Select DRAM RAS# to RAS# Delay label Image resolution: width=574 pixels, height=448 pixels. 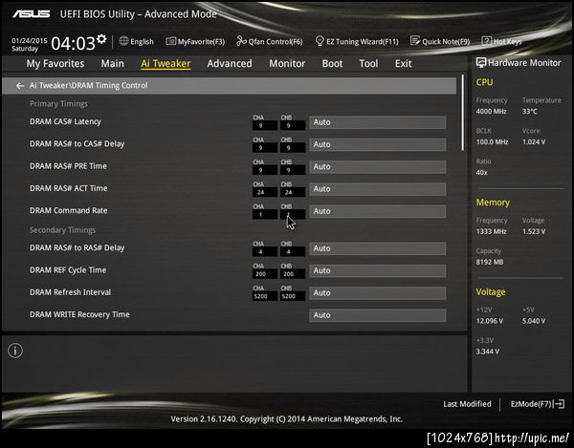(77, 248)
